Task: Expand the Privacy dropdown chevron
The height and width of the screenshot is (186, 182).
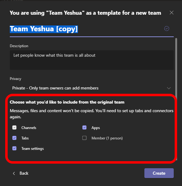Action: (x=169, y=88)
